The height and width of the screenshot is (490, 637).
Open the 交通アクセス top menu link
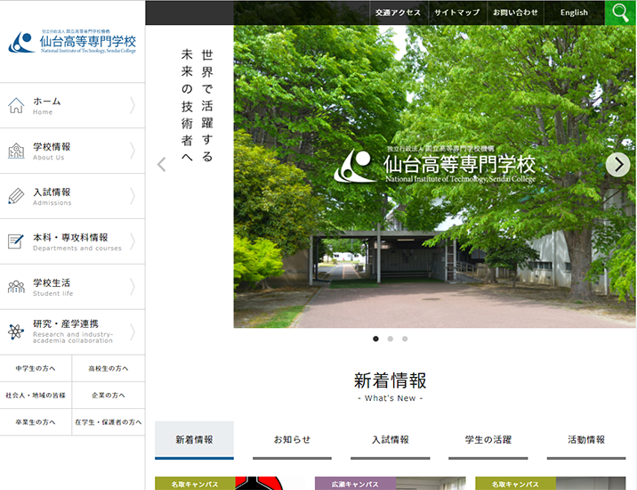pos(398,12)
